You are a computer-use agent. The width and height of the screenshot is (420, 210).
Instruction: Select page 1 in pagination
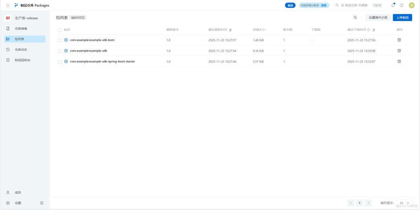click(359, 203)
